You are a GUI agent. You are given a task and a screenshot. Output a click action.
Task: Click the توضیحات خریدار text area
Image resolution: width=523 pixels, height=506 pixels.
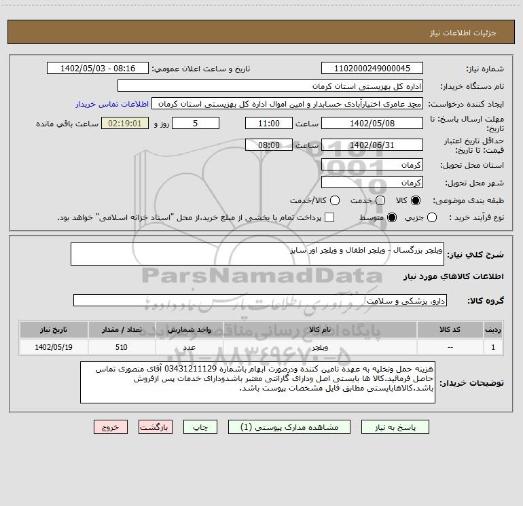click(257, 382)
